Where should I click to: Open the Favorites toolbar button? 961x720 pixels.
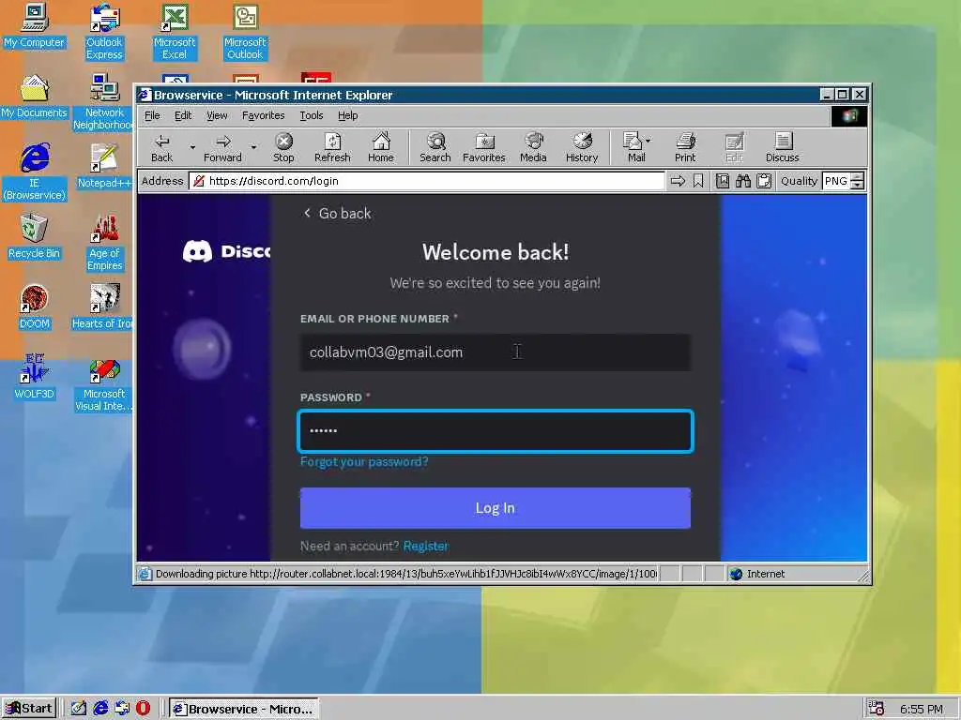(484, 148)
